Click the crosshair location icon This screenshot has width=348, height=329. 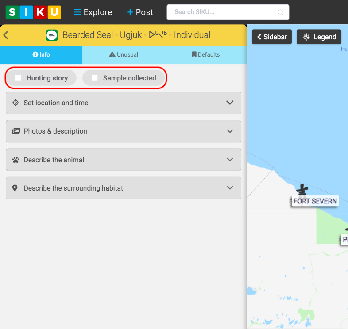click(16, 103)
